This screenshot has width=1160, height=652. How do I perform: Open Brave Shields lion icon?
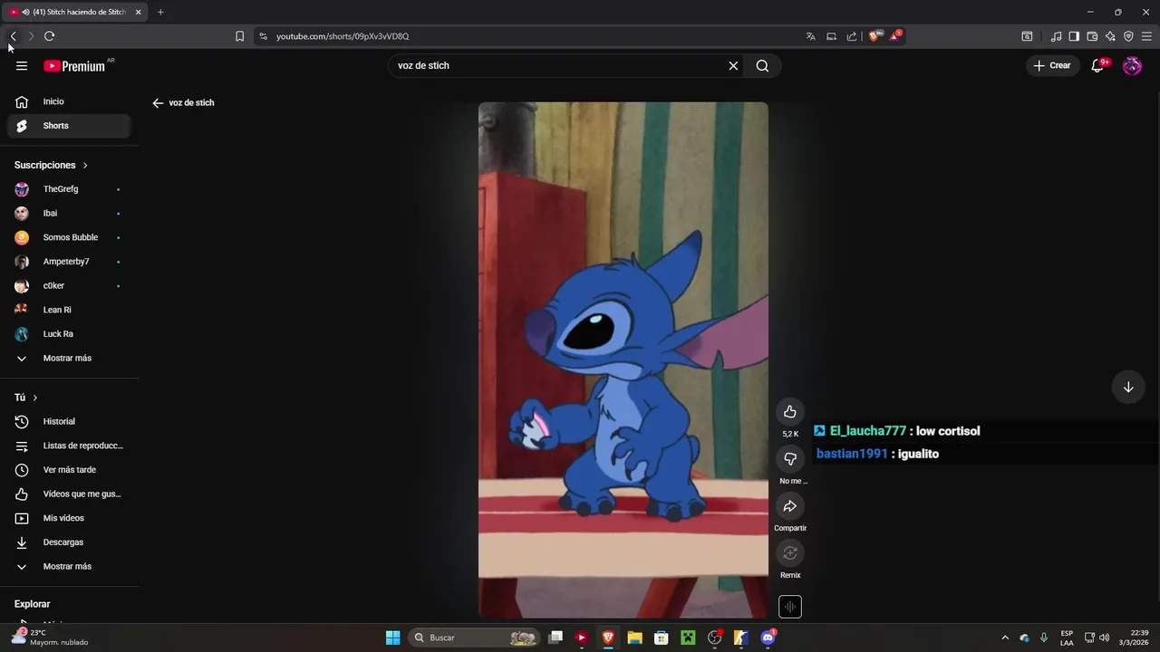[x=875, y=36]
